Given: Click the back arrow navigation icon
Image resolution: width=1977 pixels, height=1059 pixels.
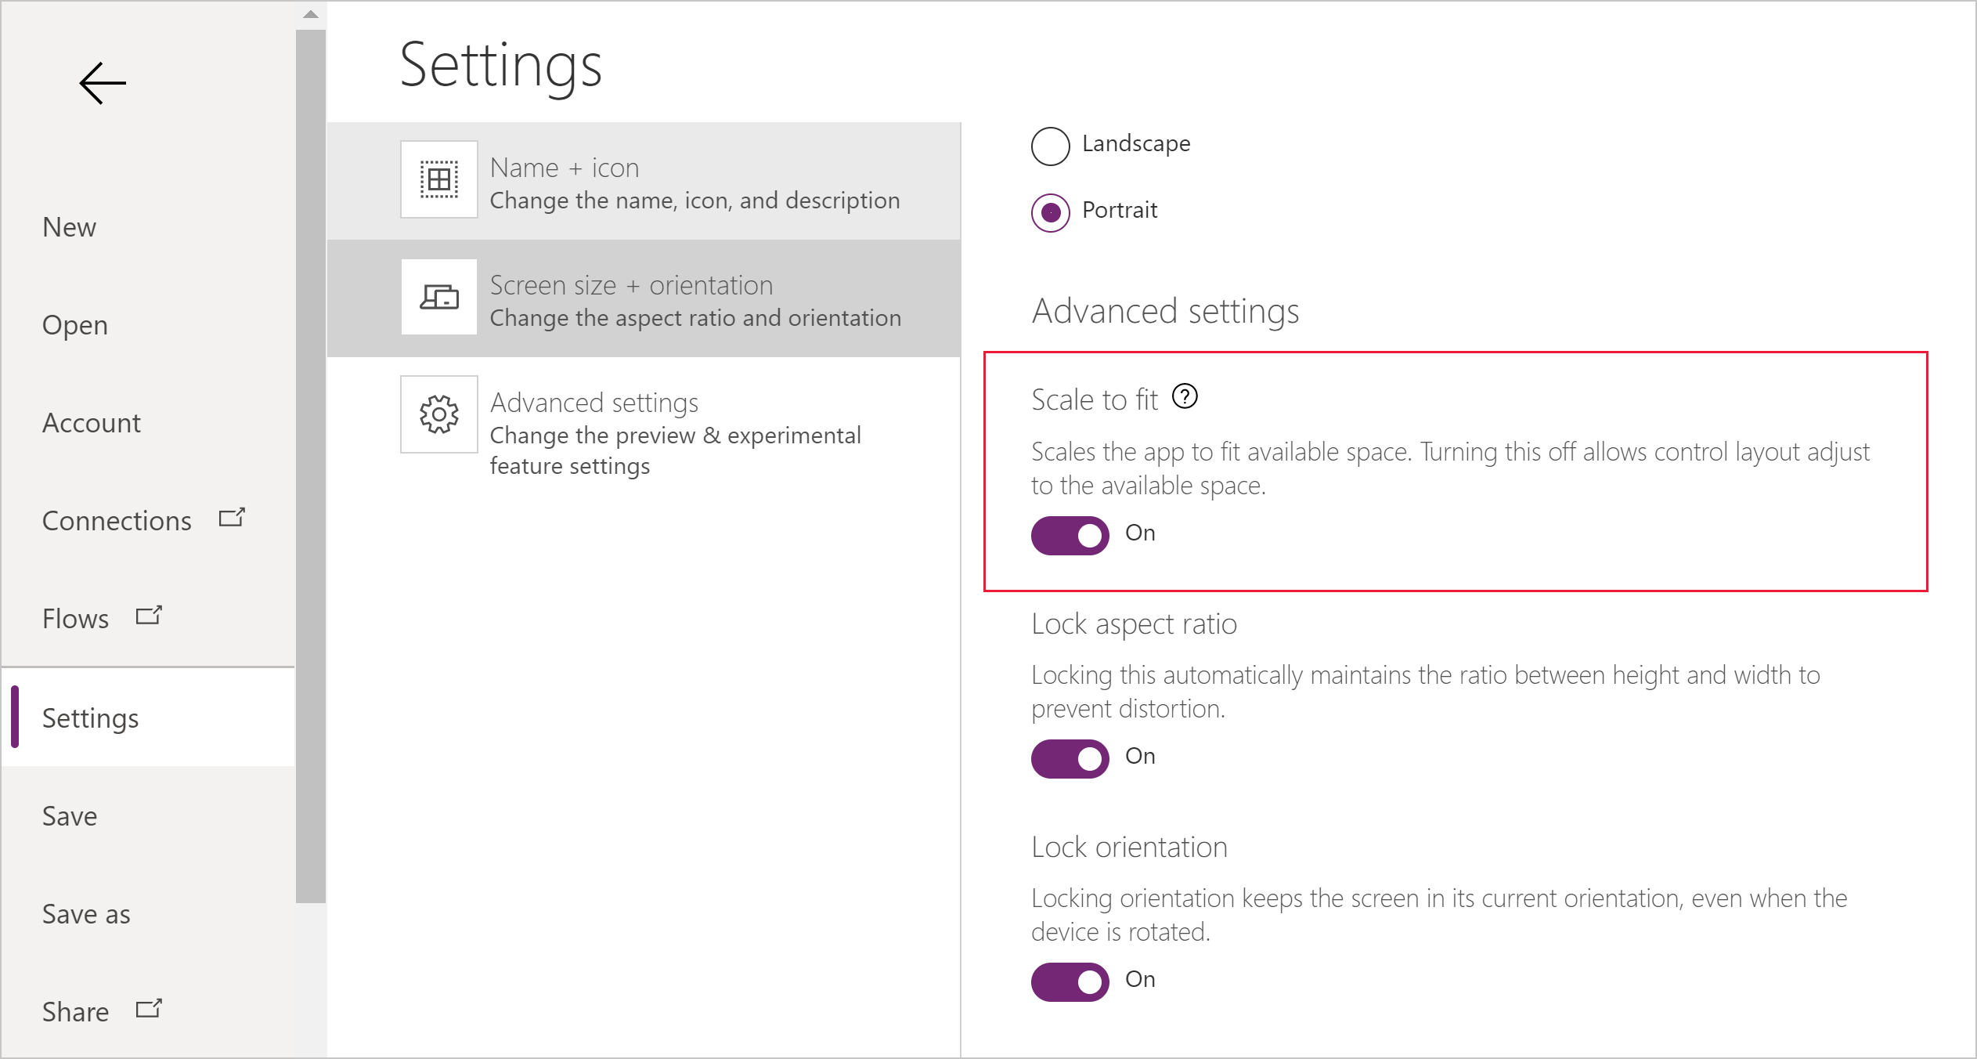Looking at the screenshot, I should point(102,82).
